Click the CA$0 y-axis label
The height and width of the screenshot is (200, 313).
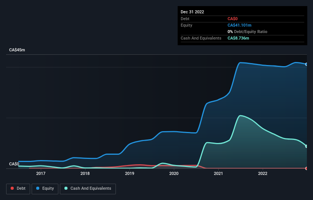point(14,164)
